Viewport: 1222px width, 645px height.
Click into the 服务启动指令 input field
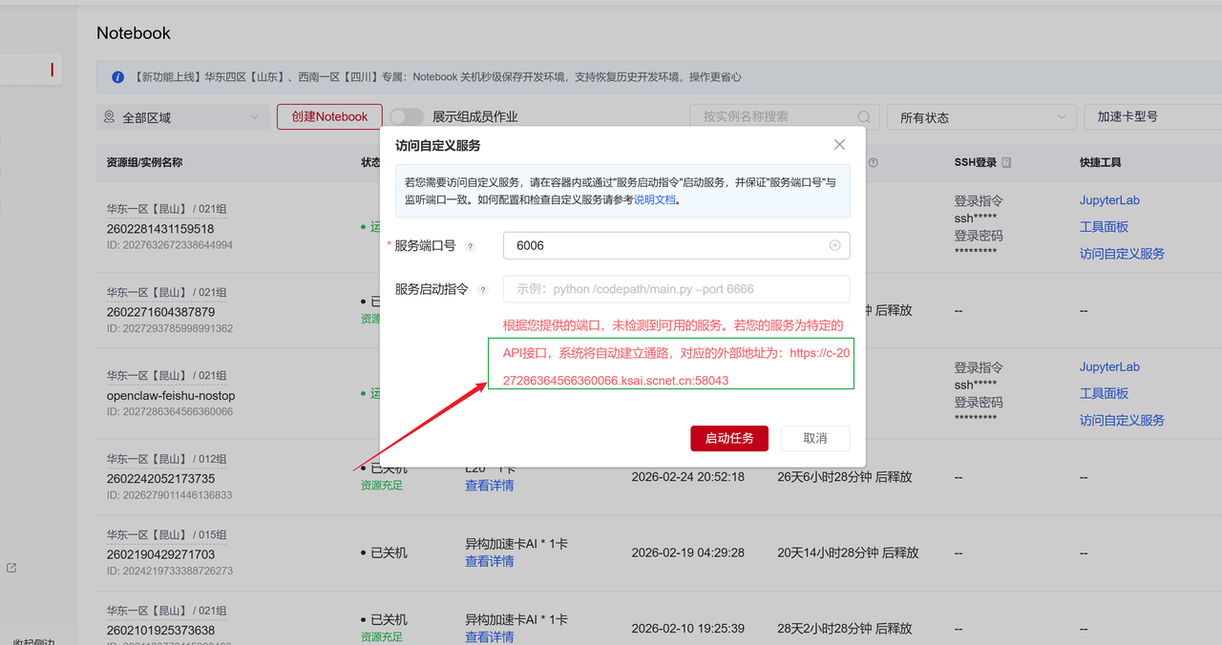point(676,289)
